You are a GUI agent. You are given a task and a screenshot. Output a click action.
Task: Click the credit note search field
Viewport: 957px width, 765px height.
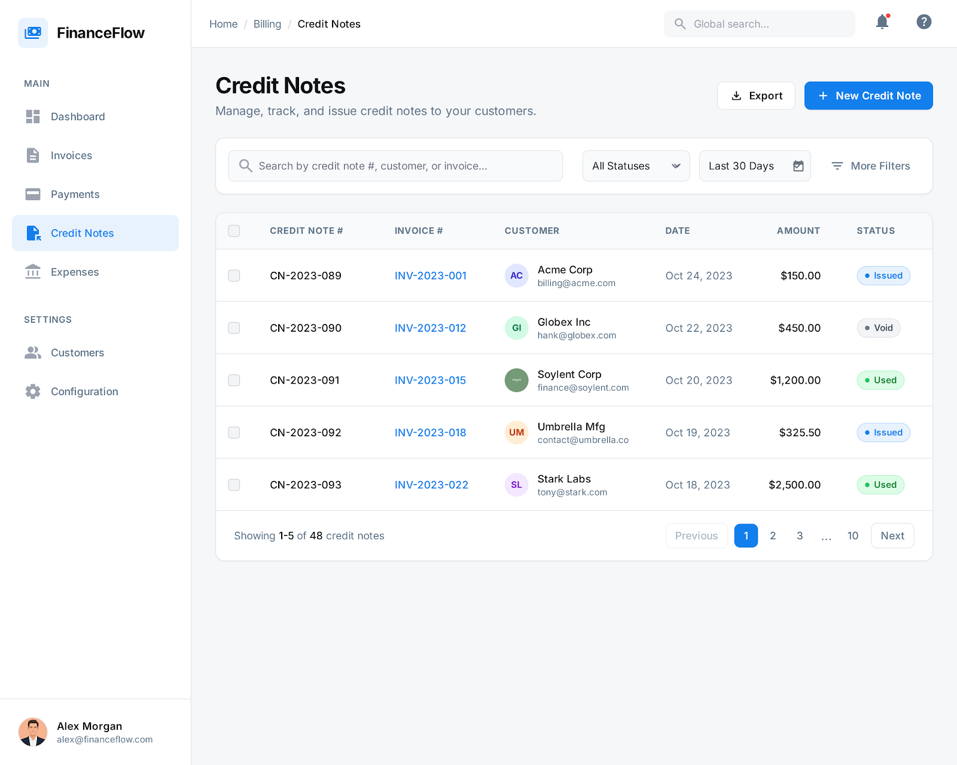395,166
